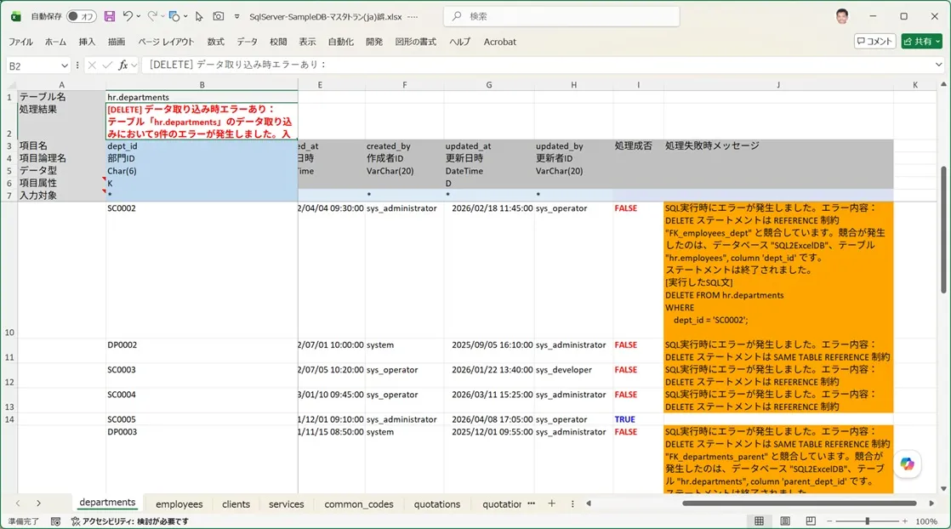Adjust the zoom slider handle
Viewport: 951px width, 529px height.
[868, 521]
